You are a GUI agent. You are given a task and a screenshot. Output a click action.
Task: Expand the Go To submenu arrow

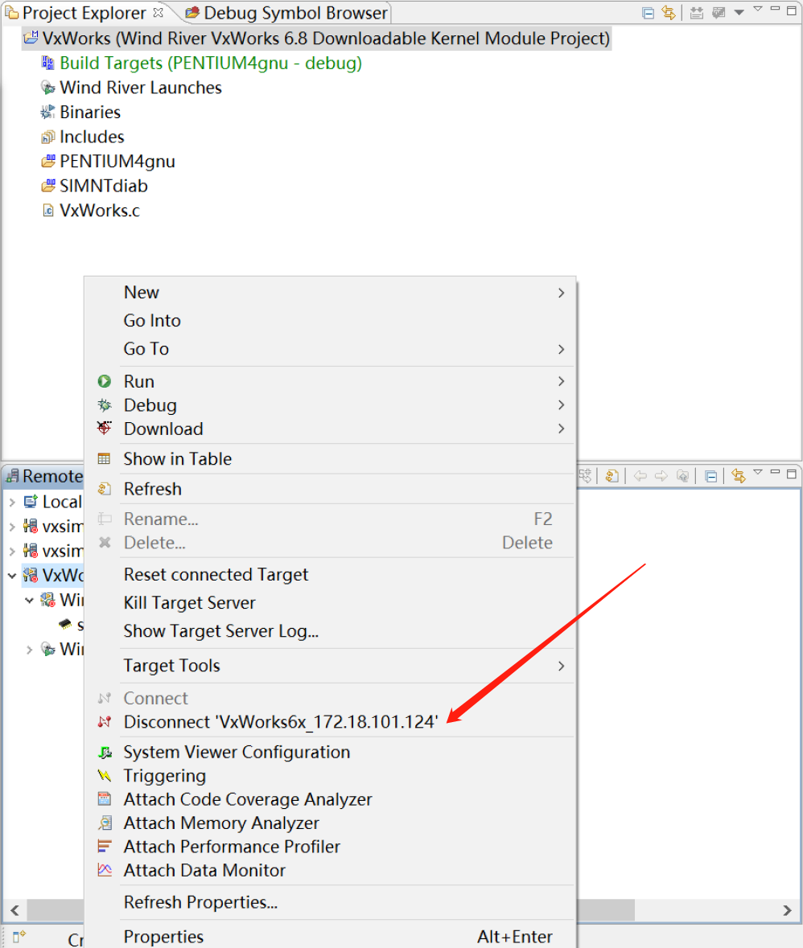tap(561, 350)
